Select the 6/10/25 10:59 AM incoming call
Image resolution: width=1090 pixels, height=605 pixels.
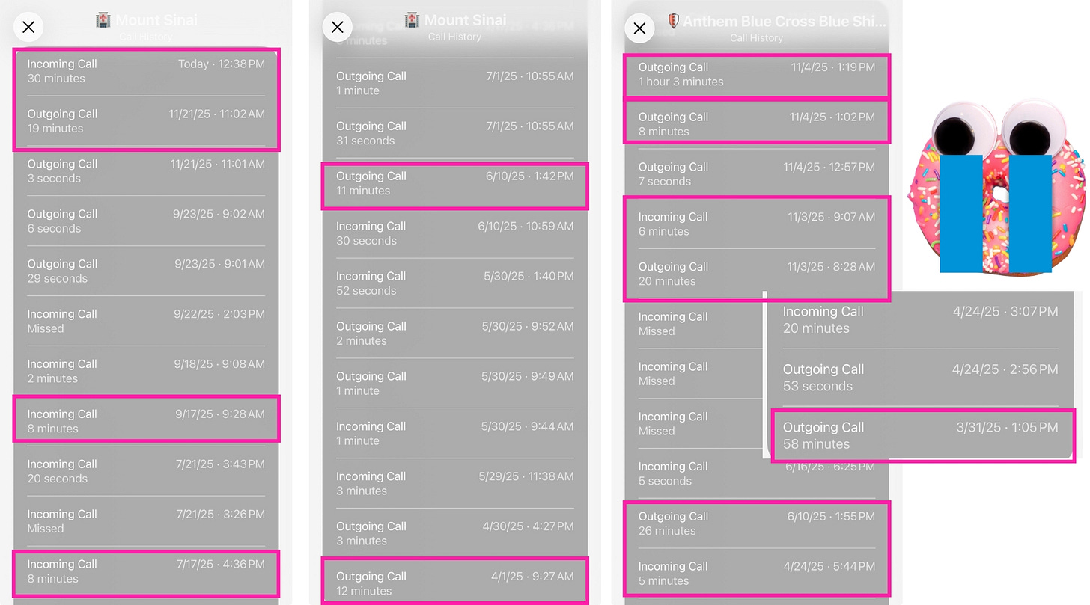point(455,233)
